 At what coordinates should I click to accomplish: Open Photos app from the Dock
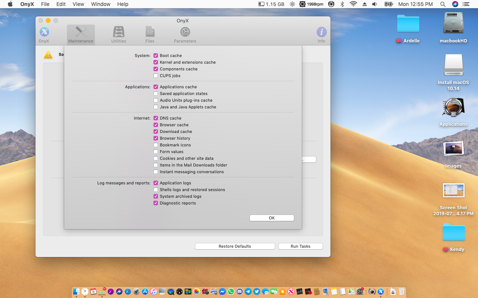(x=196, y=291)
